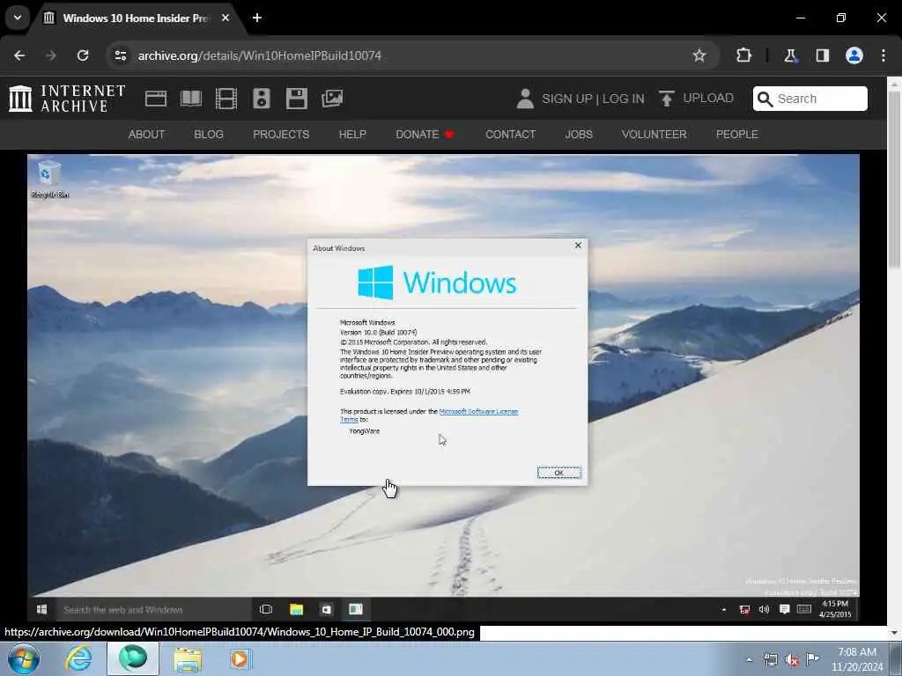
Task: Click the UPLOAD link text
Action: [708, 98]
